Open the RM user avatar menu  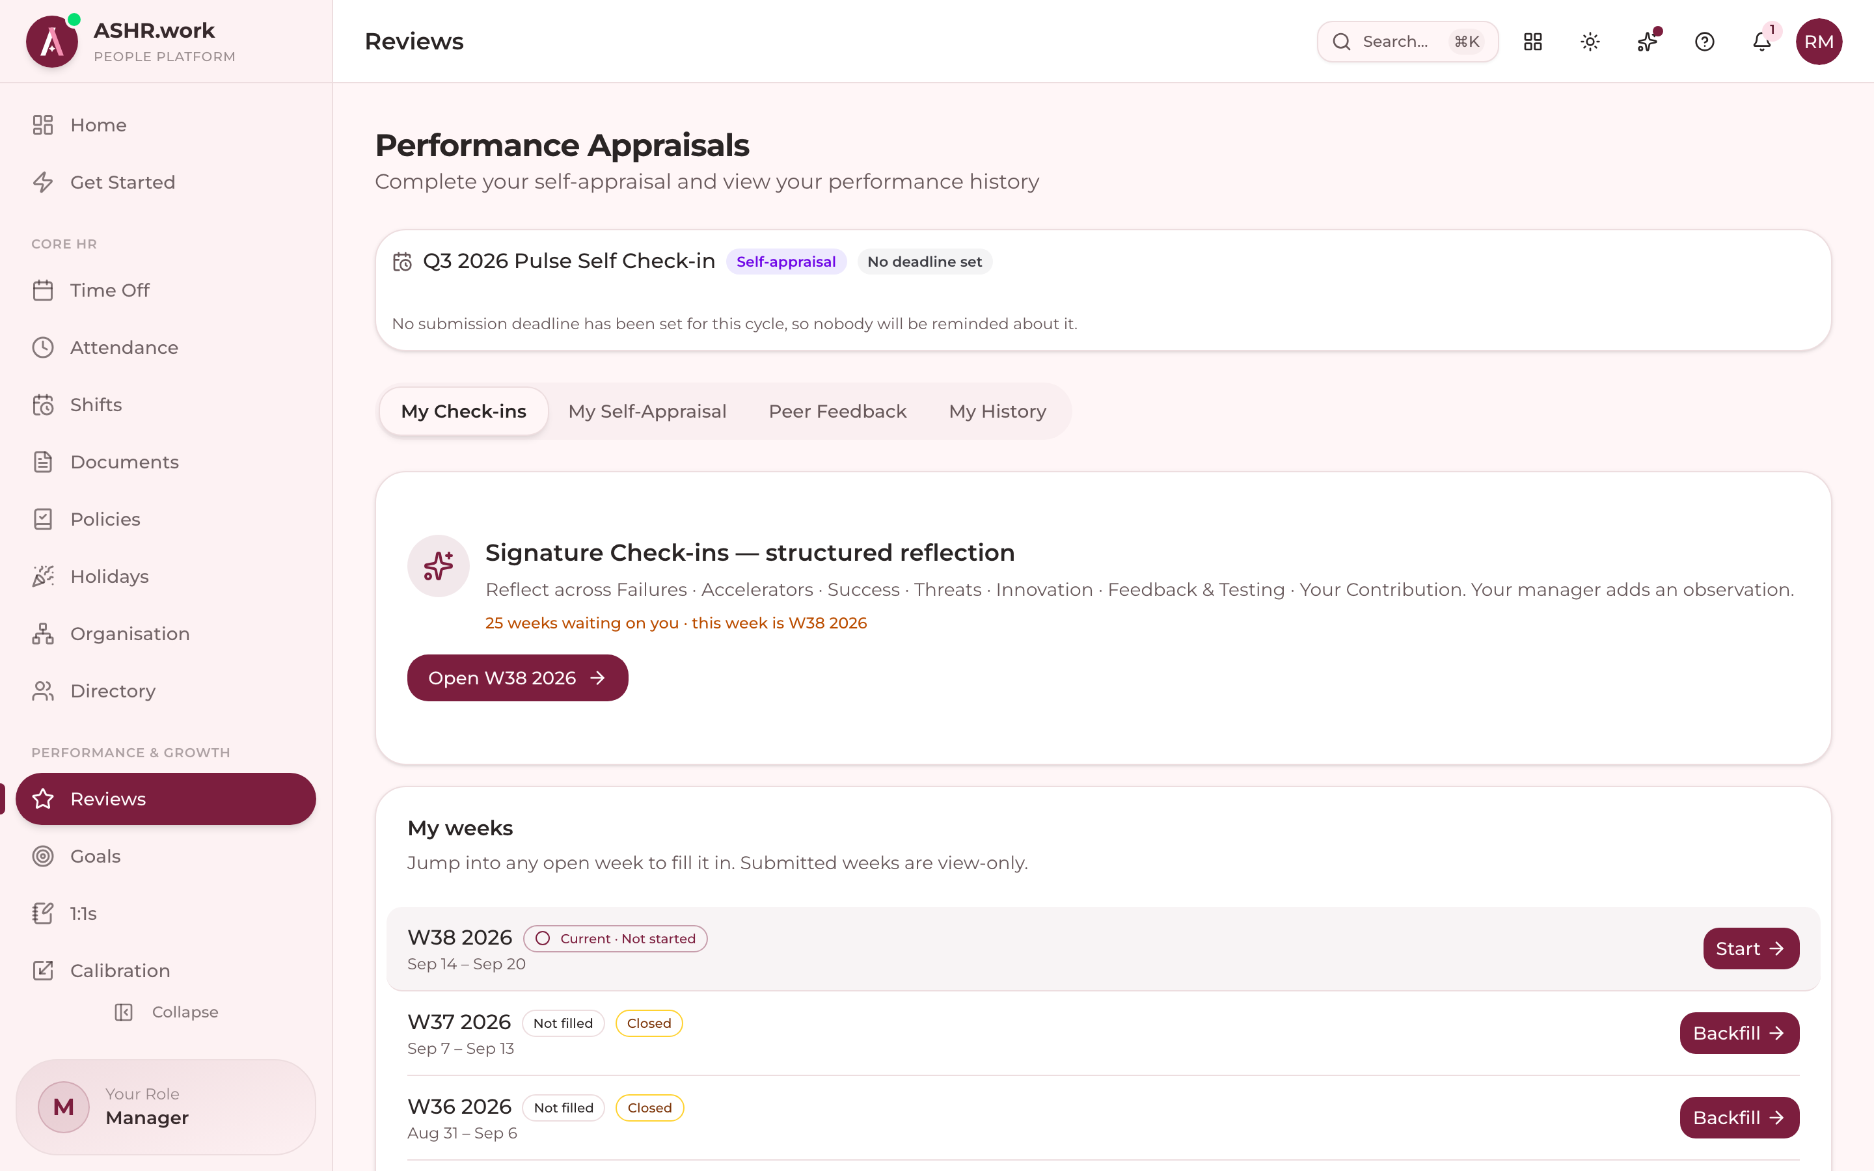point(1819,42)
